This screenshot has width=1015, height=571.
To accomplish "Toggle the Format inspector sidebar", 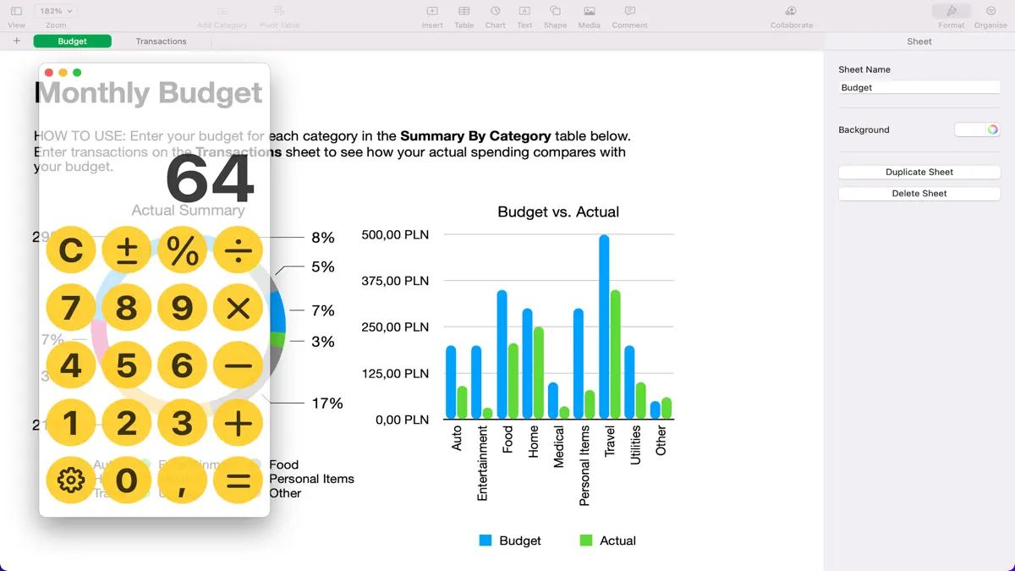I will [951, 15].
